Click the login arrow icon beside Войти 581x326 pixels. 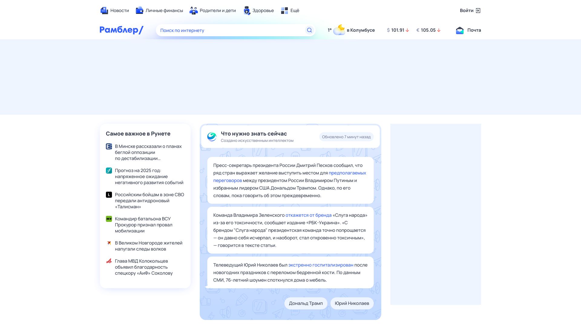click(478, 11)
